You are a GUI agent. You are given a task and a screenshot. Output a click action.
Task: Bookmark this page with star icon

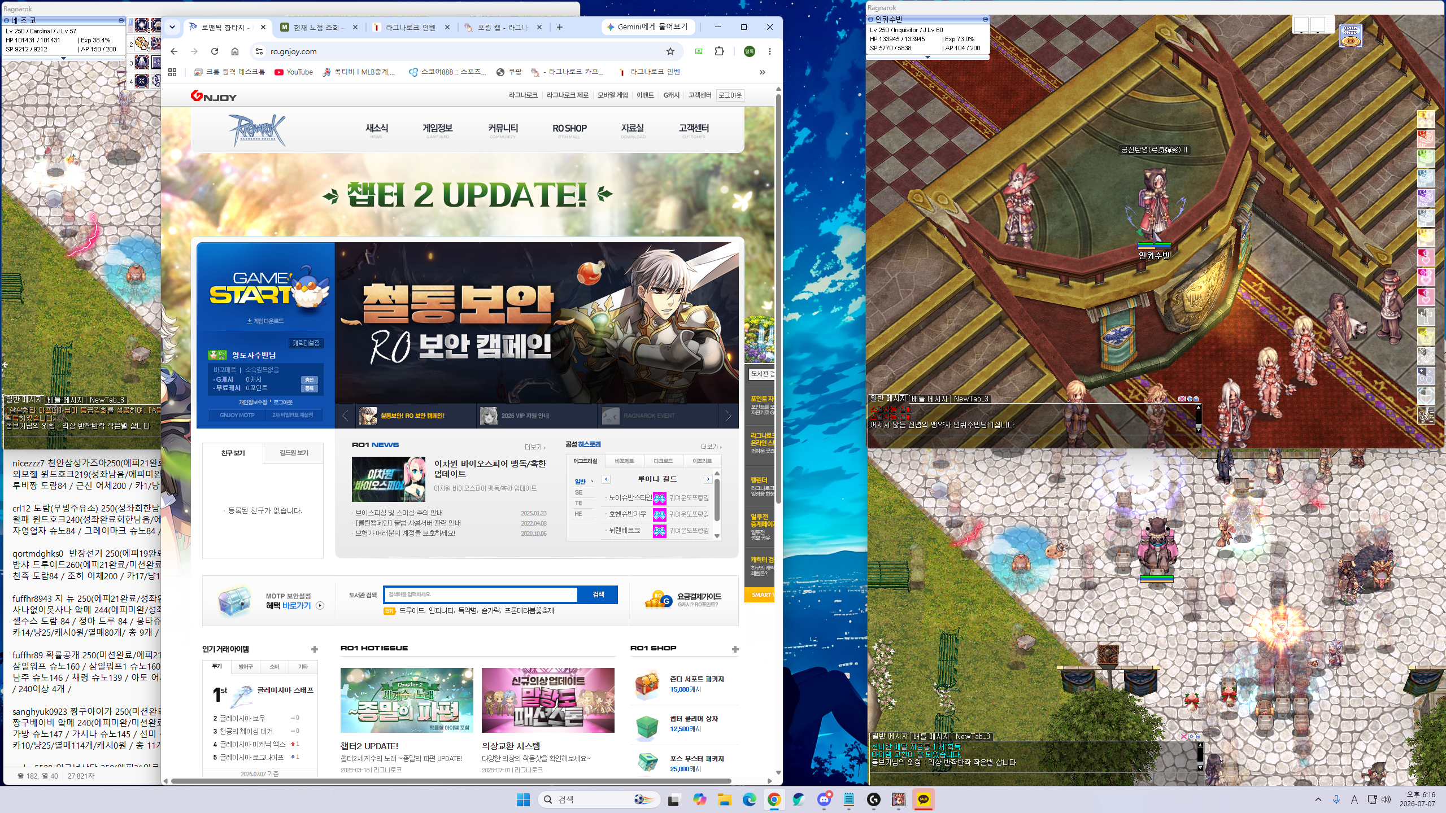point(670,51)
